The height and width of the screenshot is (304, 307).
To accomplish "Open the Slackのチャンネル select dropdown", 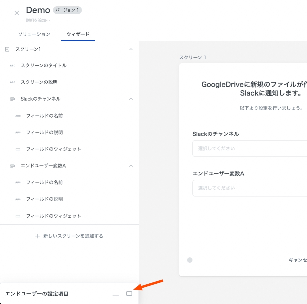I will pos(249,149).
